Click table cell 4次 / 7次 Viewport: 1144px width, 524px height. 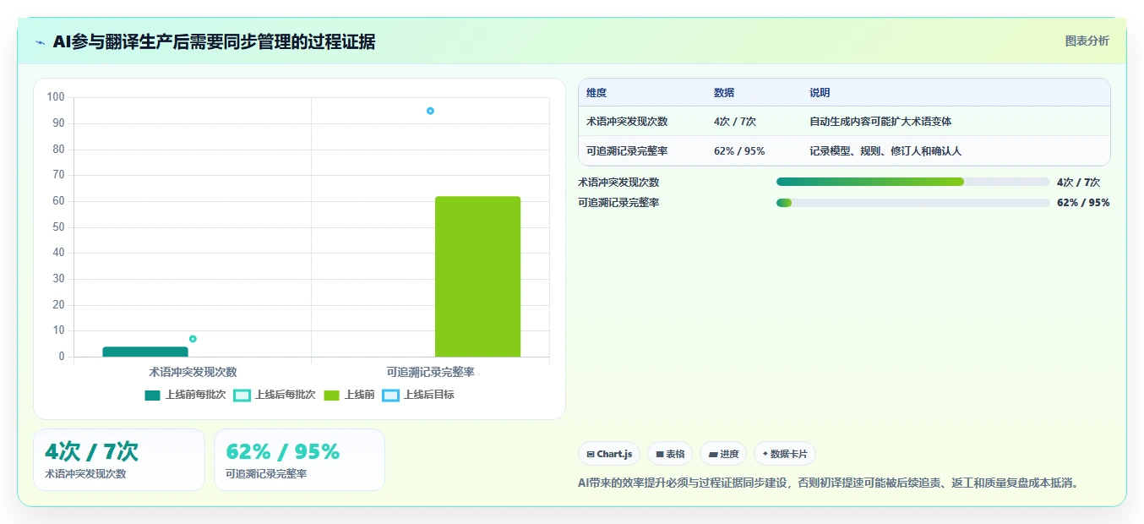coord(735,122)
